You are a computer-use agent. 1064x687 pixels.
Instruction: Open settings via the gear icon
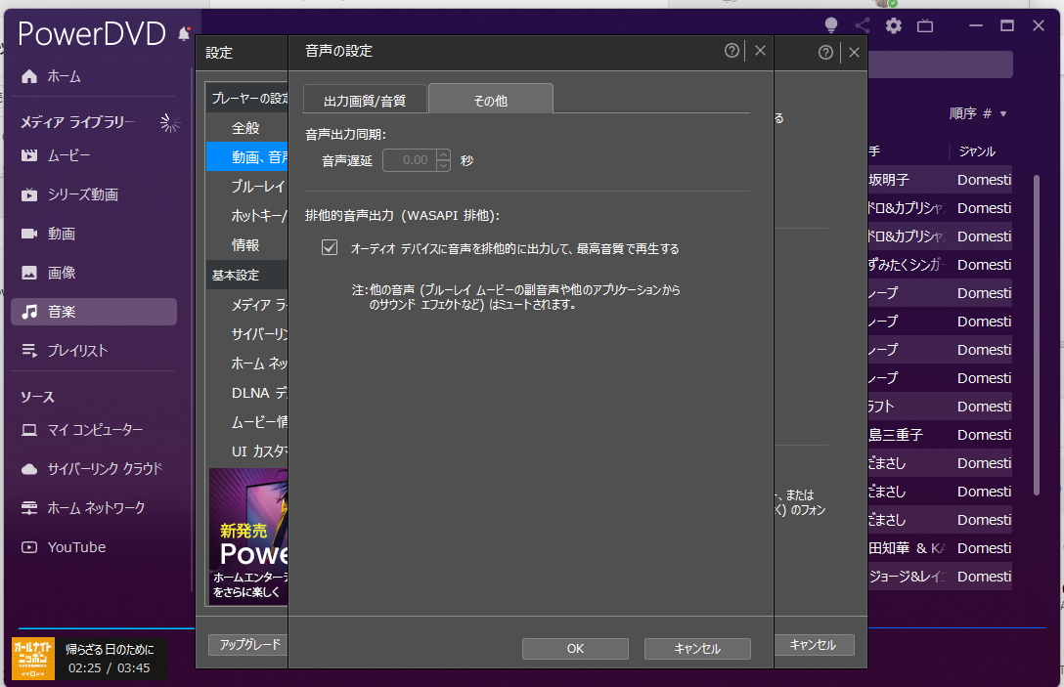[893, 26]
